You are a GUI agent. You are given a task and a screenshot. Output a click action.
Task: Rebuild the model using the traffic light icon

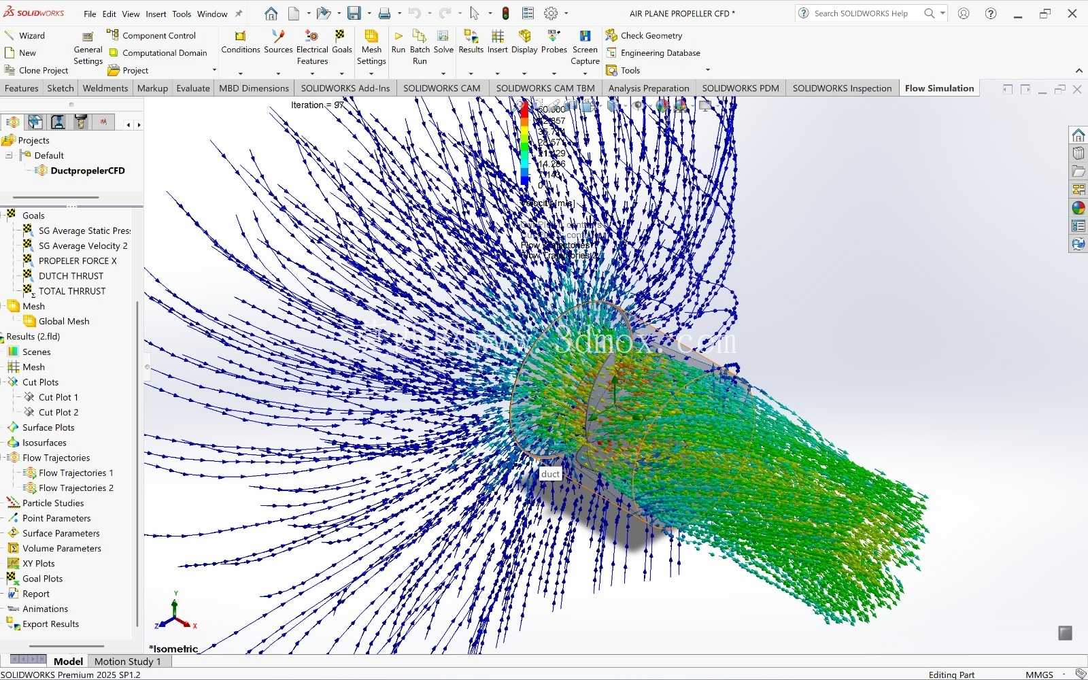pyautogui.click(x=506, y=14)
